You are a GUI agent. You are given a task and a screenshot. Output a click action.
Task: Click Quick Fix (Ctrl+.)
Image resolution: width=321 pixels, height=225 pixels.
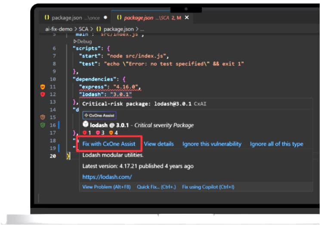click(x=156, y=187)
